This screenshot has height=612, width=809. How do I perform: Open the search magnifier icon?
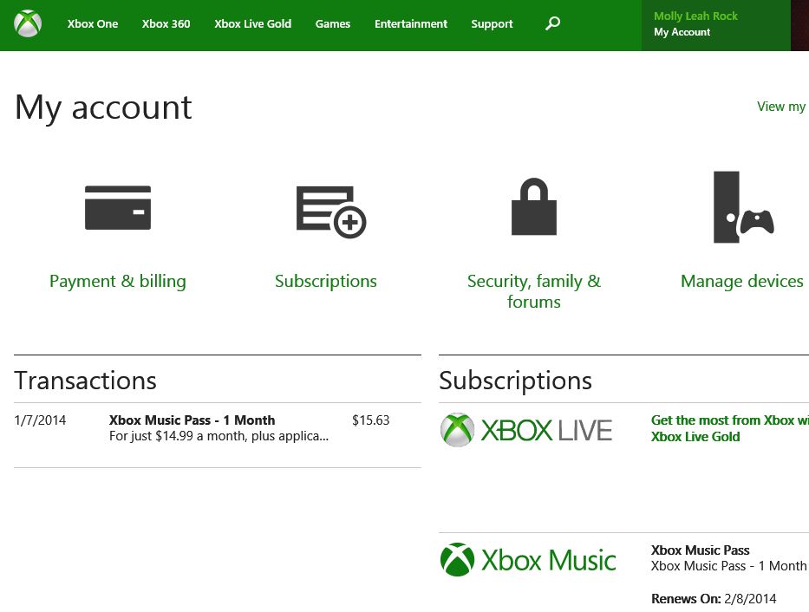pyautogui.click(x=552, y=23)
